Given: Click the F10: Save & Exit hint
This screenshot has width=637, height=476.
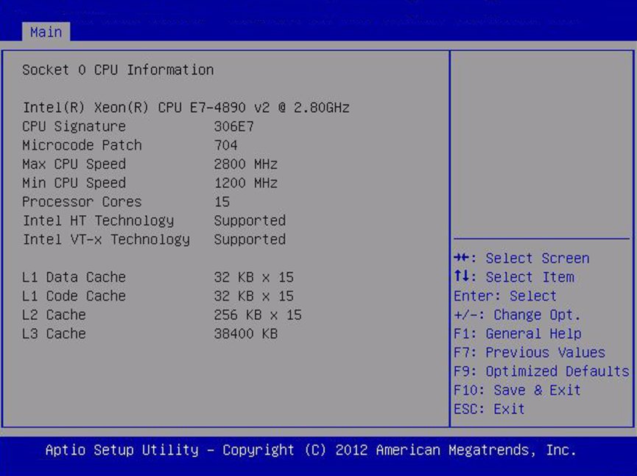Looking at the screenshot, I should (517, 391).
